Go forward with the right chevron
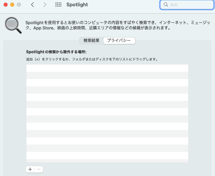This screenshot has width=215, height=176. 45,5
